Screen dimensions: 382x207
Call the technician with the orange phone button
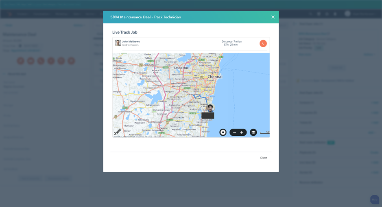(x=263, y=44)
